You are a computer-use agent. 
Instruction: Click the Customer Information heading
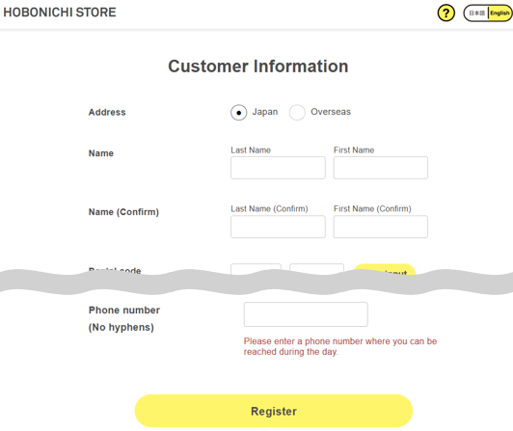[258, 67]
